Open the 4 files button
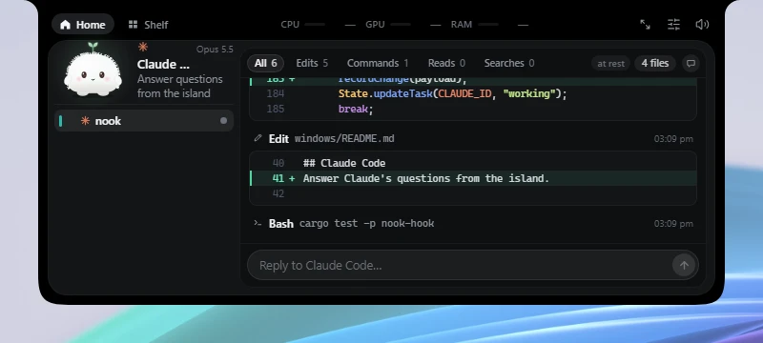Viewport: 763px width, 343px height. (655, 63)
